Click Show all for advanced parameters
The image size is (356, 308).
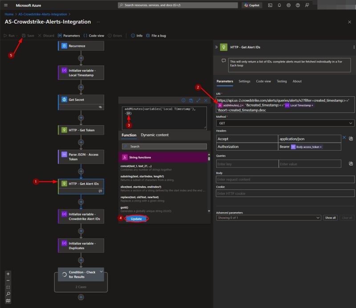tap(330, 218)
